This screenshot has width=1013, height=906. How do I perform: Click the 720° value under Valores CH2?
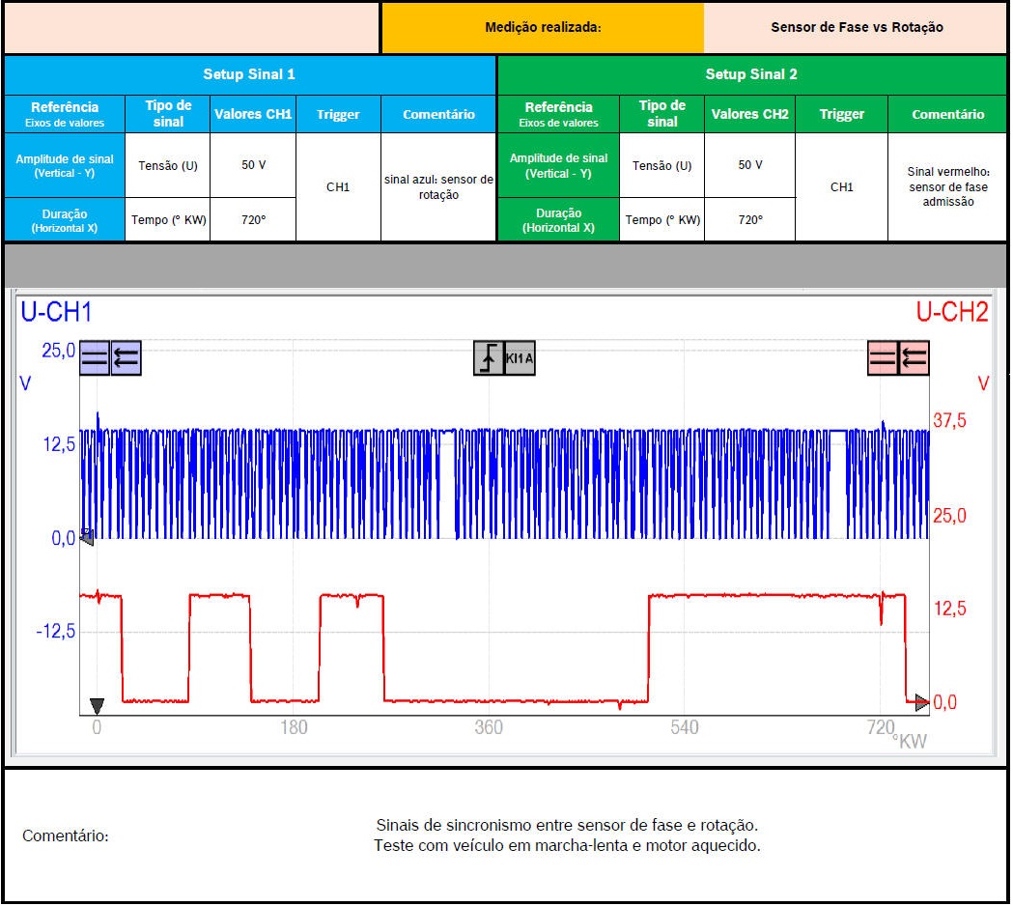(749, 220)
